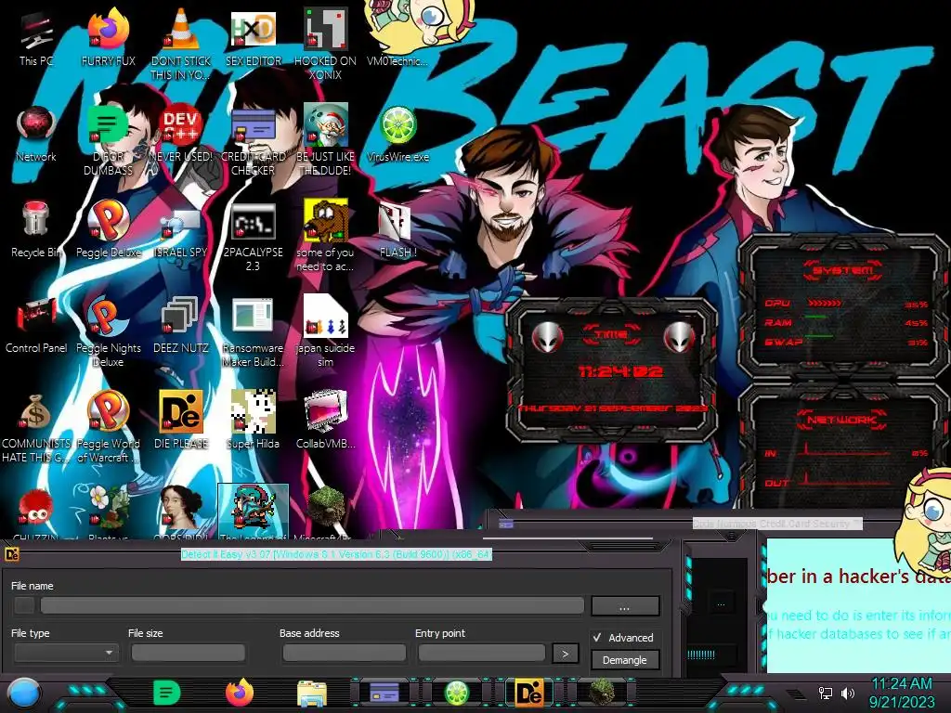The height and width of the screenshot is (713, 951).
Task: Open green D app from taskbar
Action: (x=167, y=693)
